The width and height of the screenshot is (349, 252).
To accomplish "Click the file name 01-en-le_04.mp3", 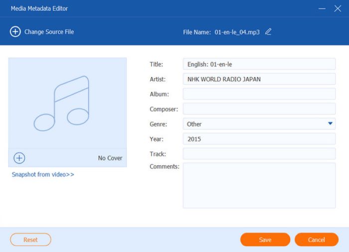I will tap(237, 32).
